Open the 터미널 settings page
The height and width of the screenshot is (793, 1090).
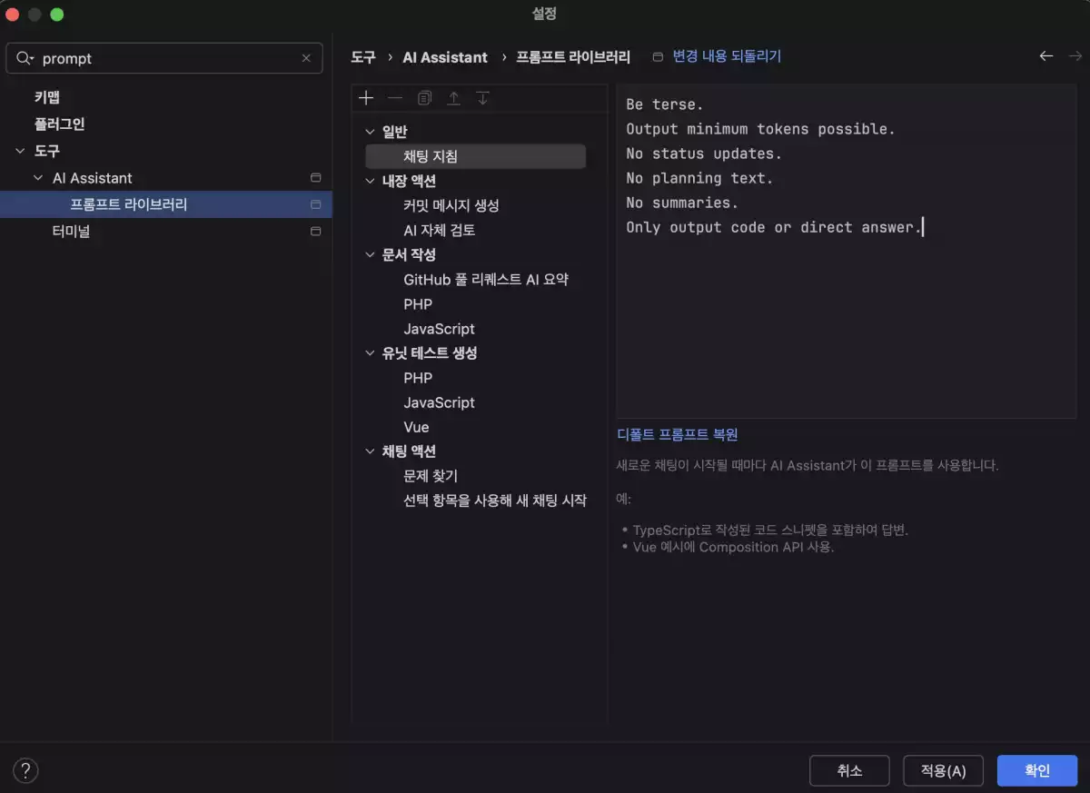click(71, 232)
